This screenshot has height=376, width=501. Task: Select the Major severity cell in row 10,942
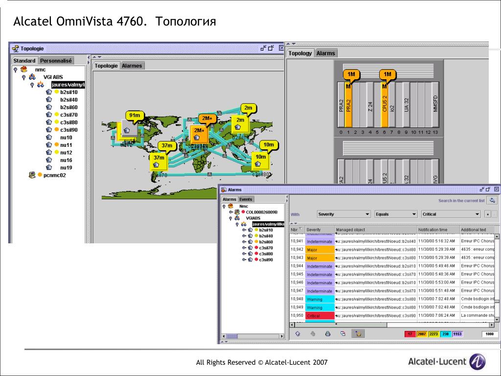click(x=320, y=249)
